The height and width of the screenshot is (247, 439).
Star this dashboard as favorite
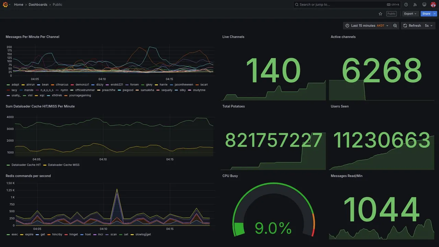click(x=380, y=14)
